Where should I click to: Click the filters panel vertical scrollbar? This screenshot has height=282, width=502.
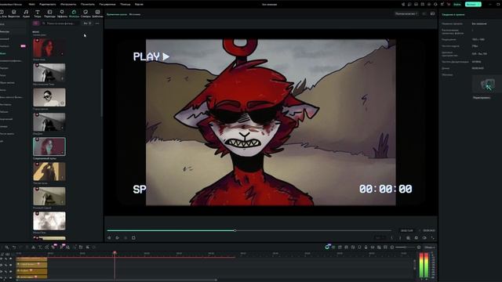coord(102,92)
